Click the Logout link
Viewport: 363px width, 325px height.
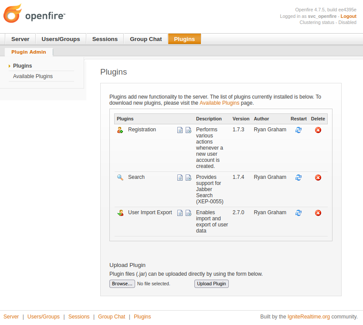pos(348,16)
